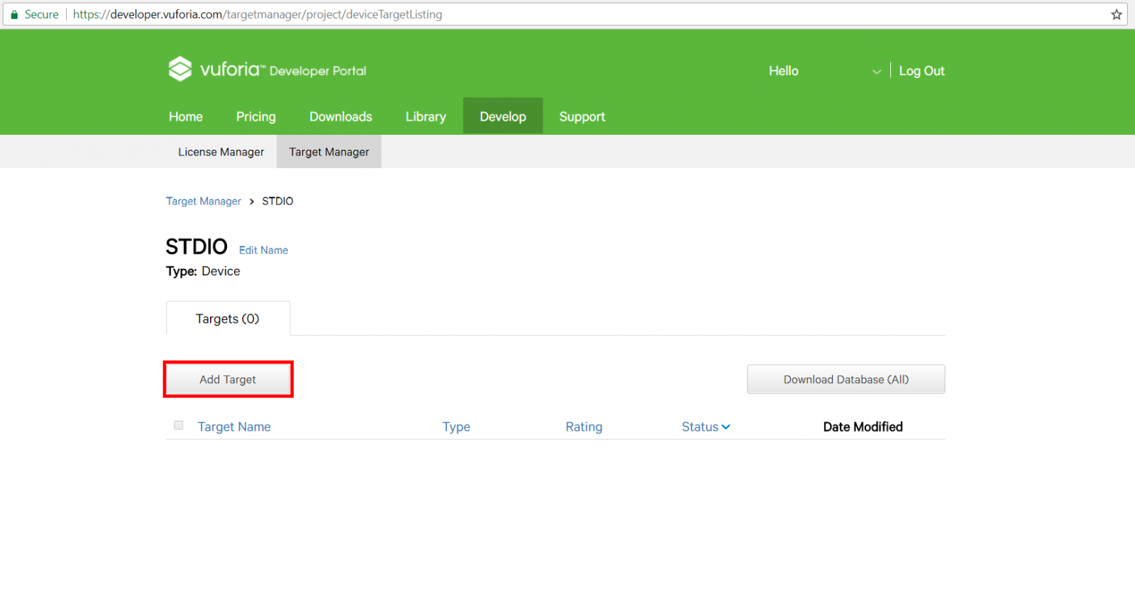Viewport: 1135px width, 596px height.
Task: Sort by the Target Name column
Action: click(x=234, y=426)
